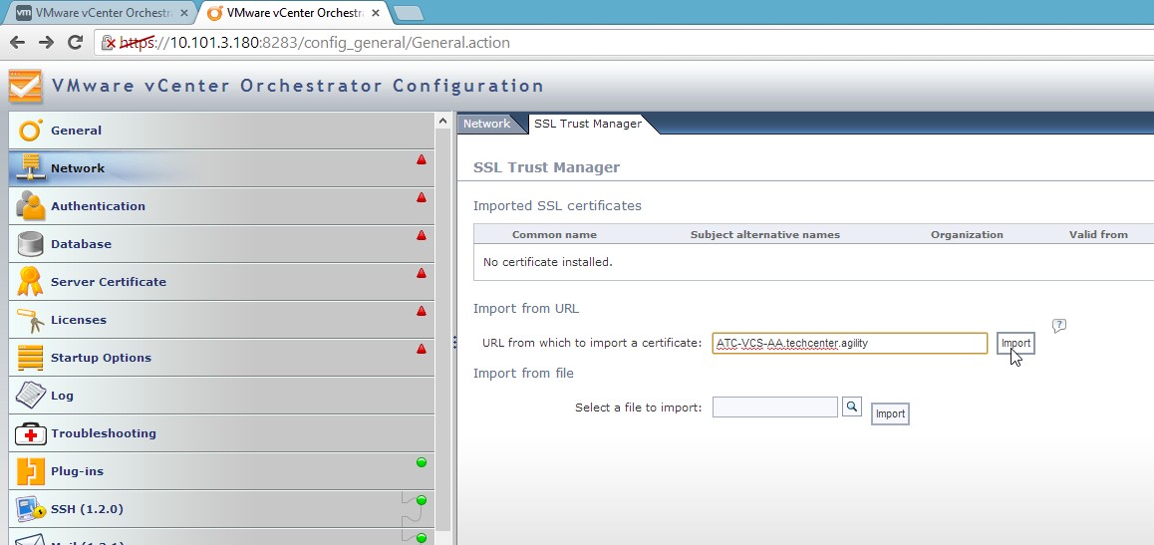This screenshot has width=1154, height=545.
Task: Click the Troubleshooting first-aid kit icon
Action: click(31, 433)
